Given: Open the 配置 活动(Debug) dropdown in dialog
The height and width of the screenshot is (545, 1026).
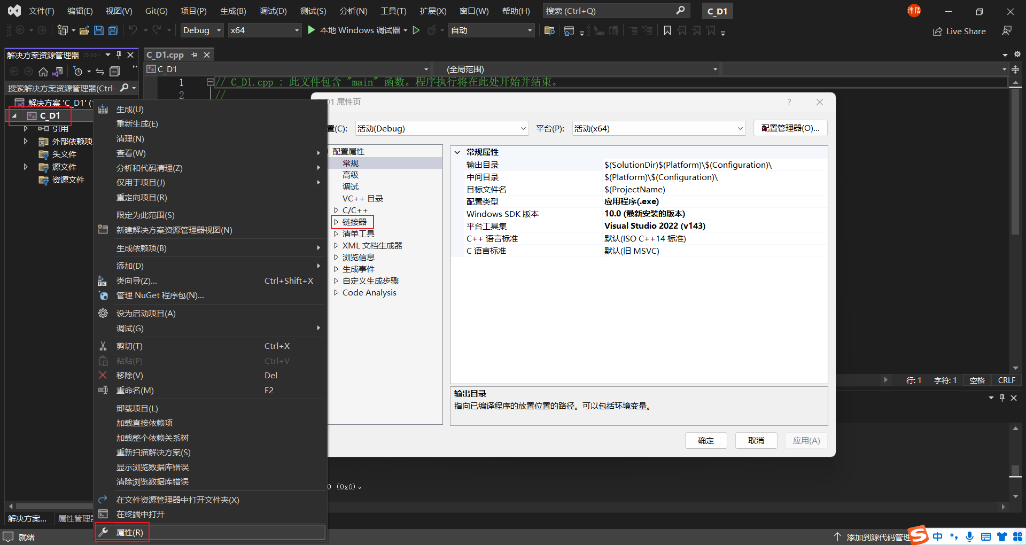Looking at the screenshot, I should (441, 128).
